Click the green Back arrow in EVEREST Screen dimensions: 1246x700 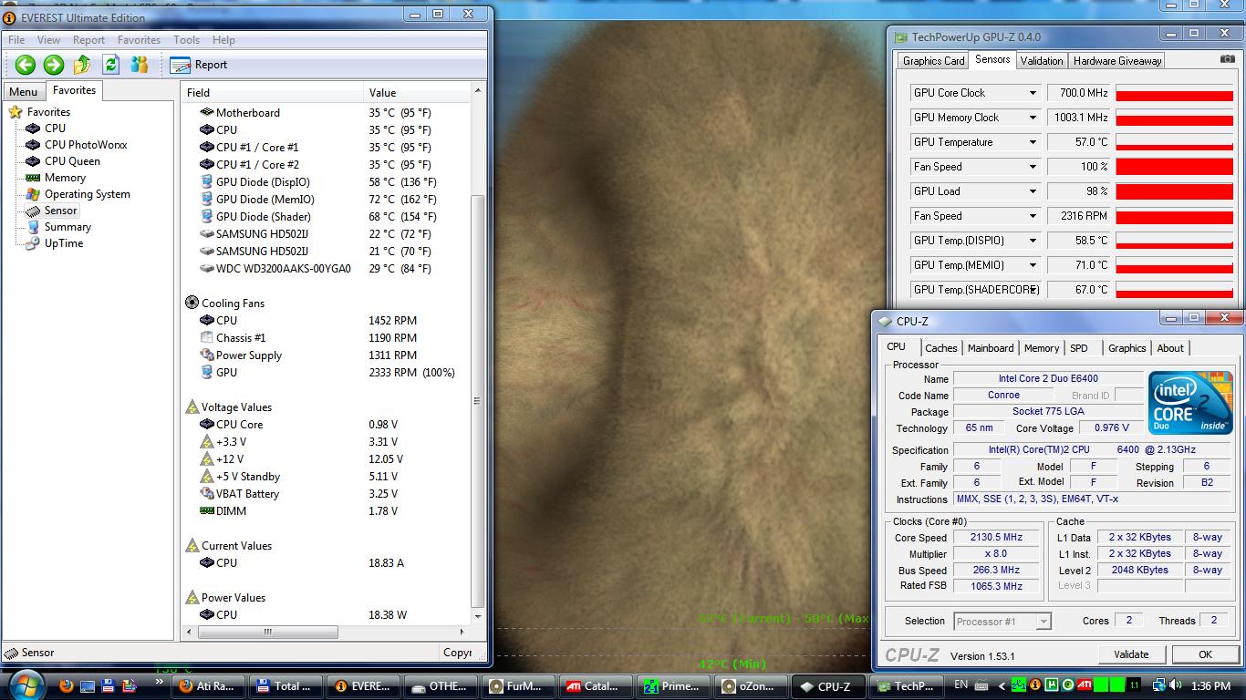coord(26,65)
